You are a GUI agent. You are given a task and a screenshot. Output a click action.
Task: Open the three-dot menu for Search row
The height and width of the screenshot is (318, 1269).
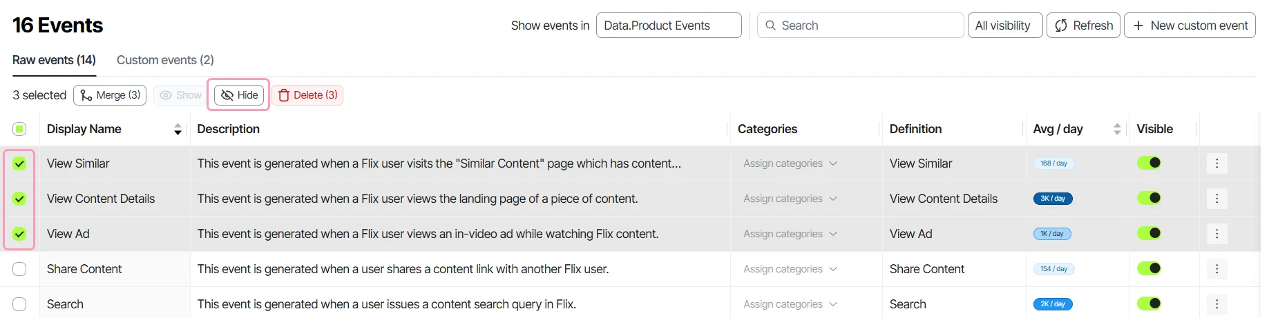[1216, 304]
